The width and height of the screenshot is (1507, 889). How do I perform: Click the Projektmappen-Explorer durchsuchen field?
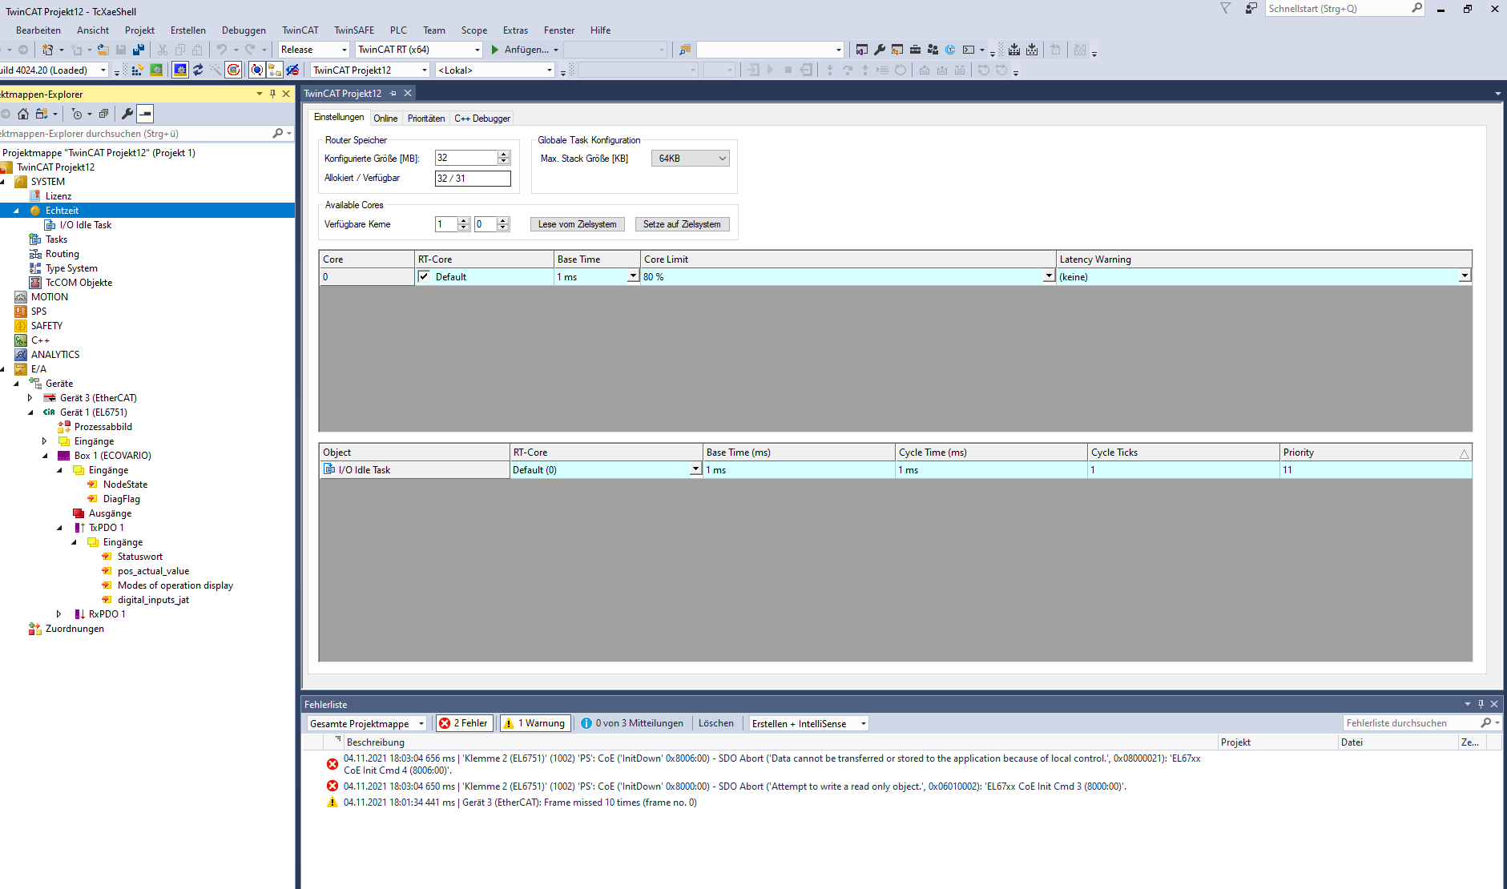pos(135,134)
